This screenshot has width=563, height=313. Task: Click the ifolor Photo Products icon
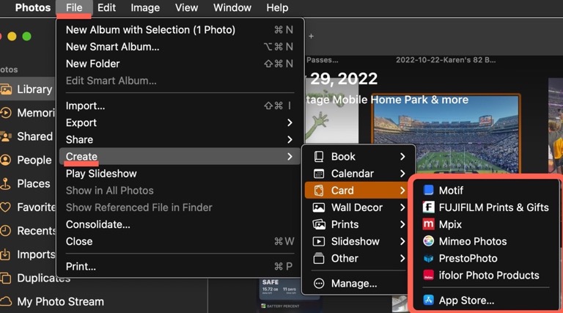pos(429,276)
